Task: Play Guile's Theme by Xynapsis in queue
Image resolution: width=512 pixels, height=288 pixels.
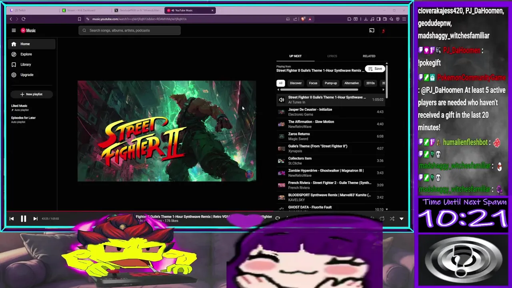Action: (330, 148)
